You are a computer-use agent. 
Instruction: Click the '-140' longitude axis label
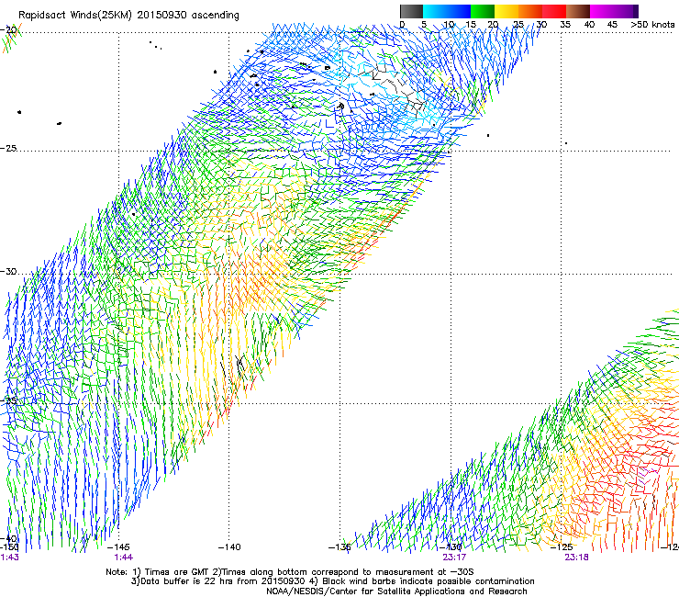pos(229,547)
